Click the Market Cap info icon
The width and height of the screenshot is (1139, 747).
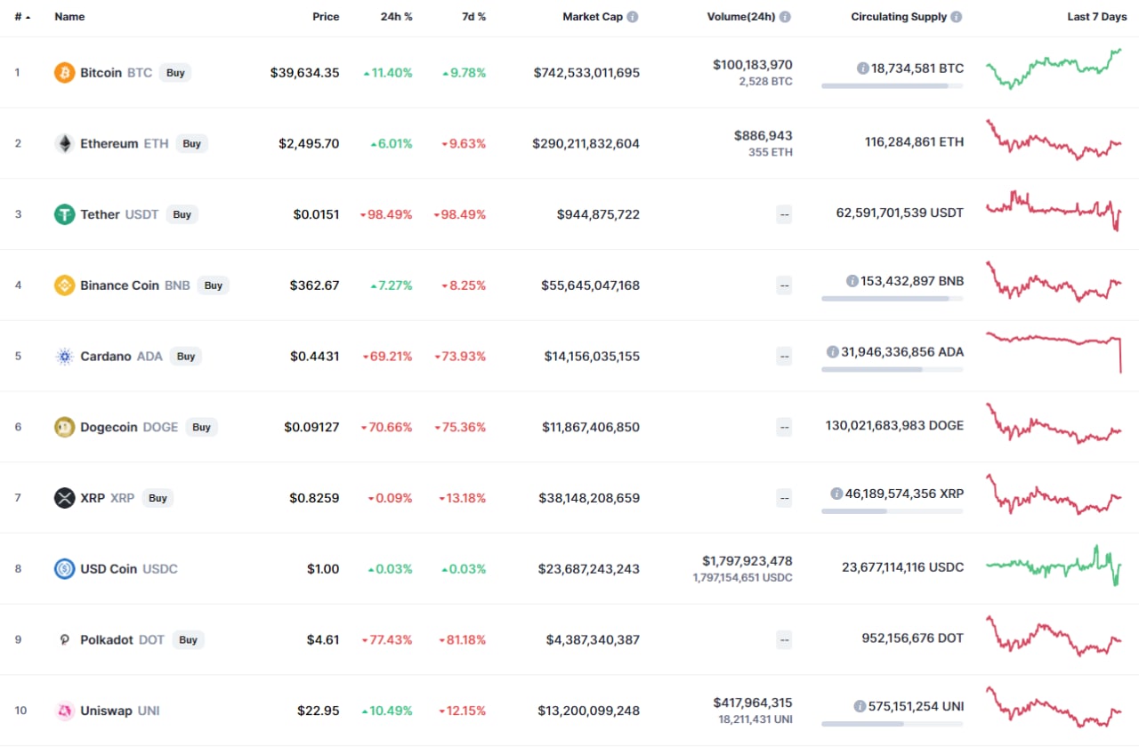click(633, 17)
